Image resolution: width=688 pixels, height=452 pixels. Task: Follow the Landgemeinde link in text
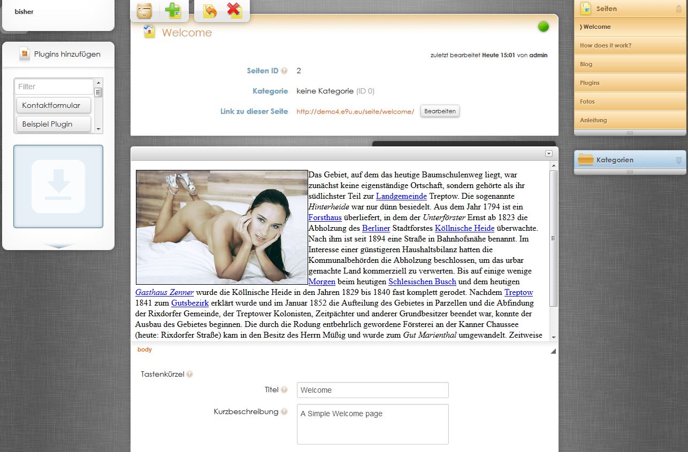pyautogui.click(x=401, y=196)
